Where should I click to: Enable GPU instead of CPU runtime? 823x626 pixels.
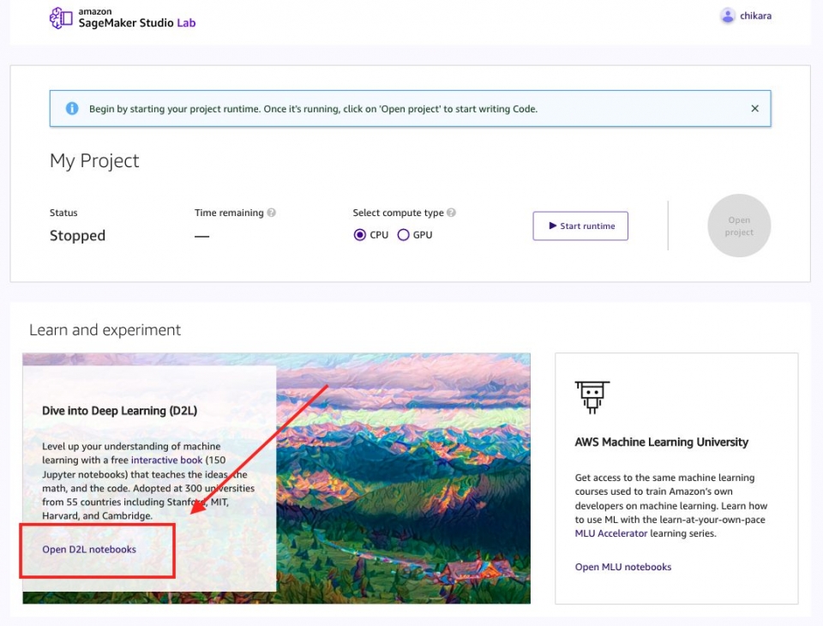point(403,234)
